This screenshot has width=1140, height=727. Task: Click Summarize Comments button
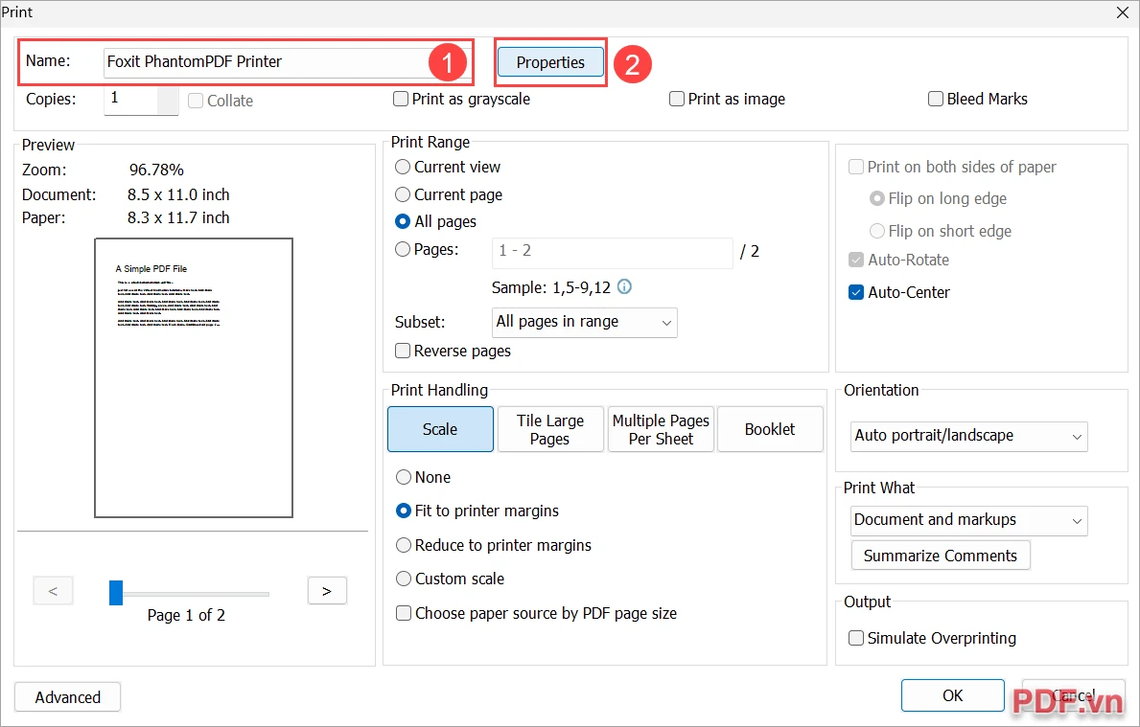tap(940, 556)
